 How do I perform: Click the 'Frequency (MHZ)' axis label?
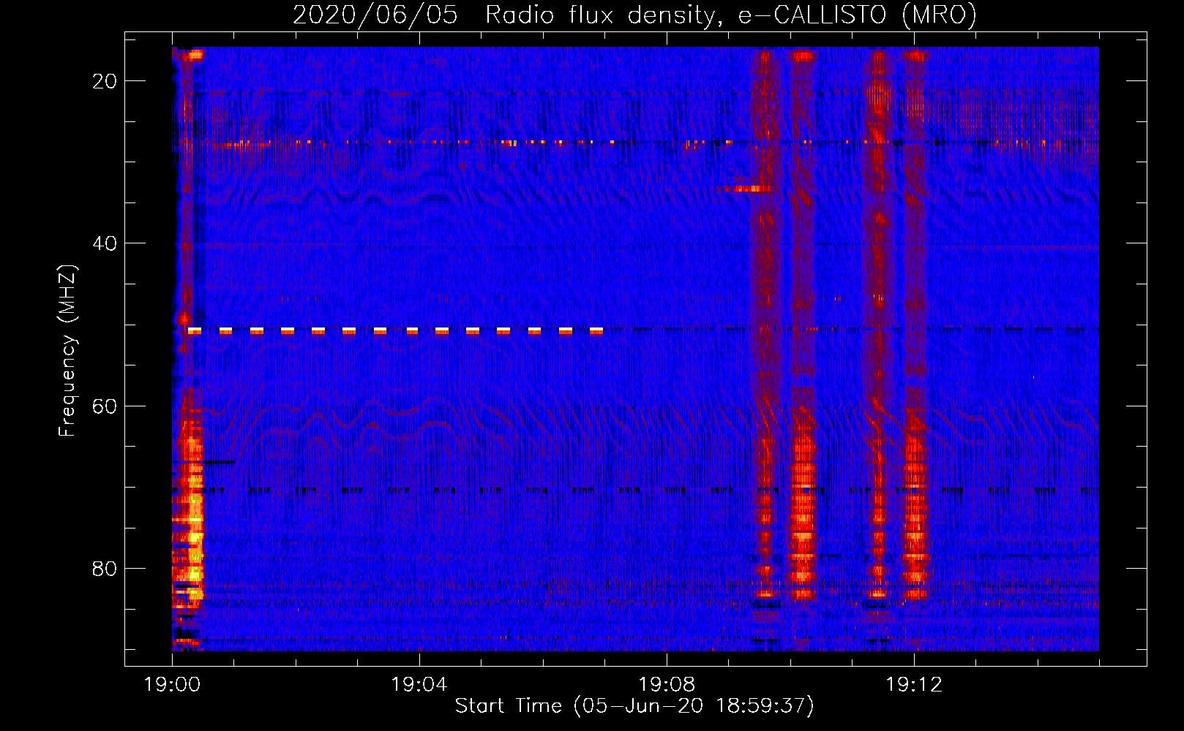(x=67, y=351)
